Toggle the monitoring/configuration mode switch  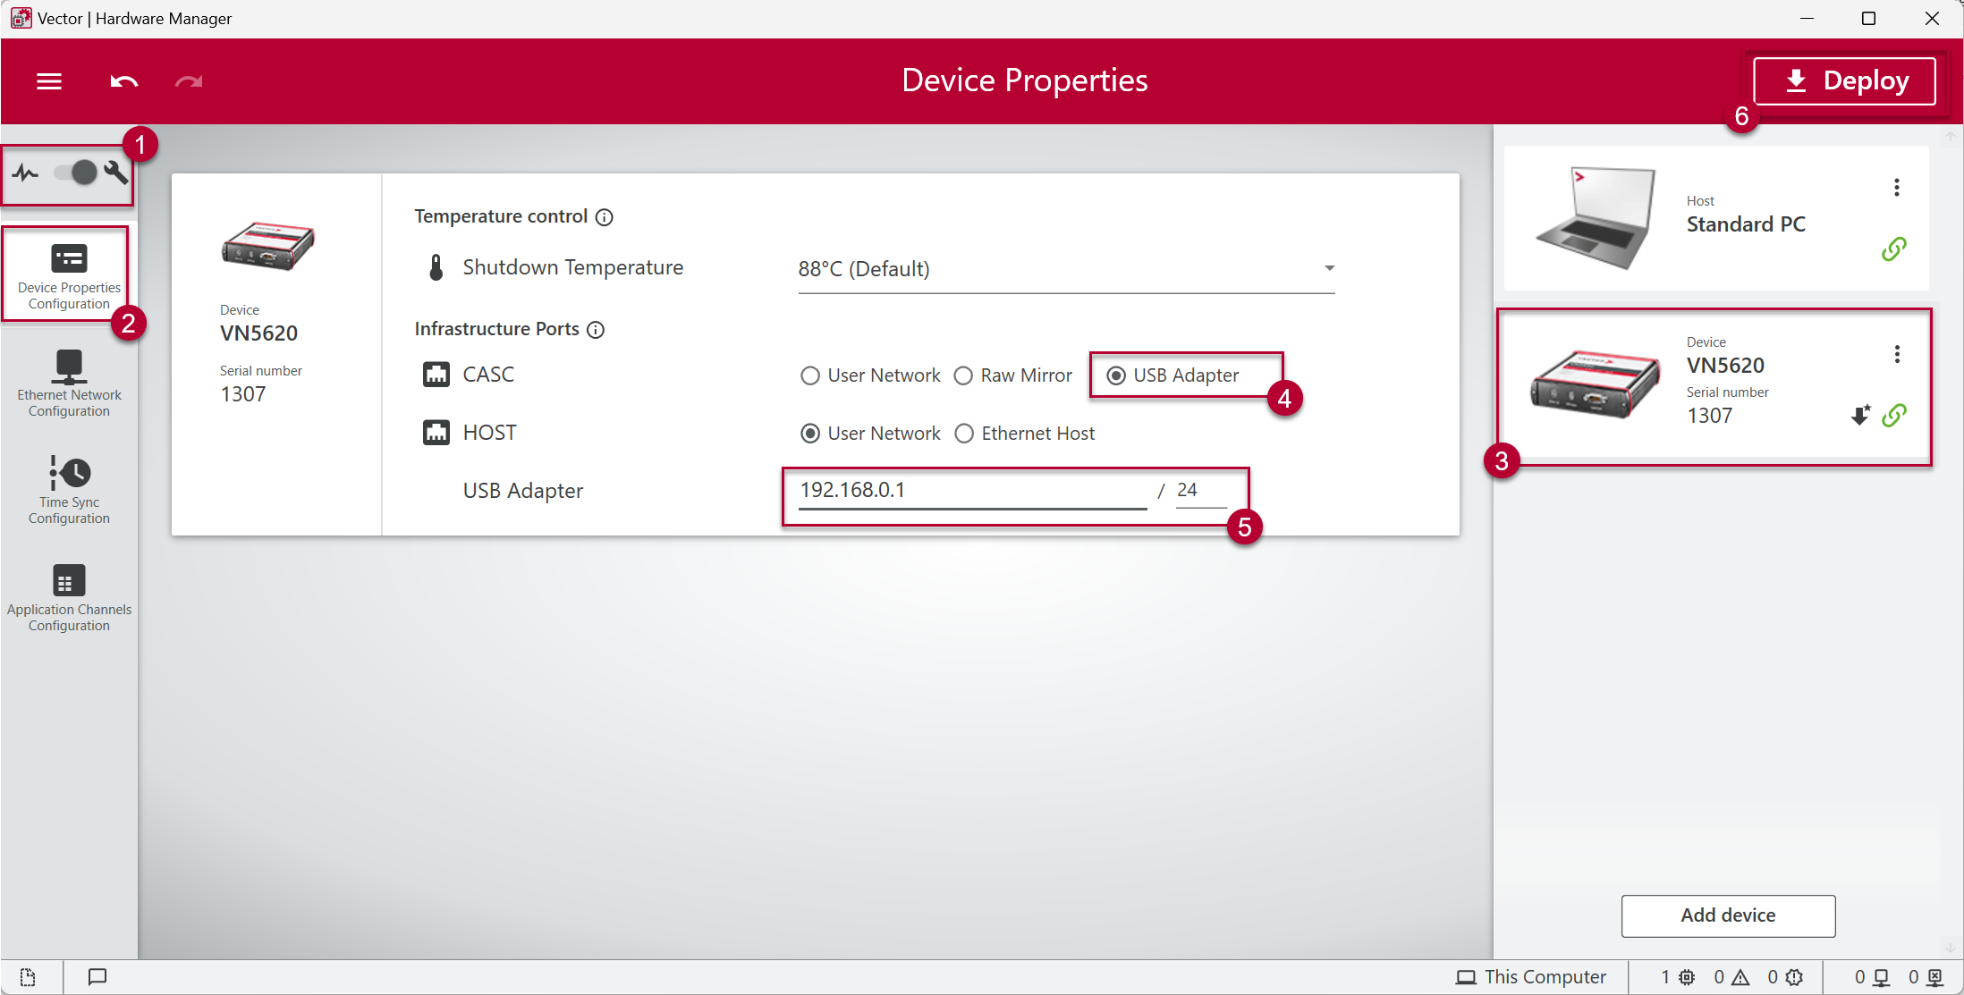coord(75,173)
